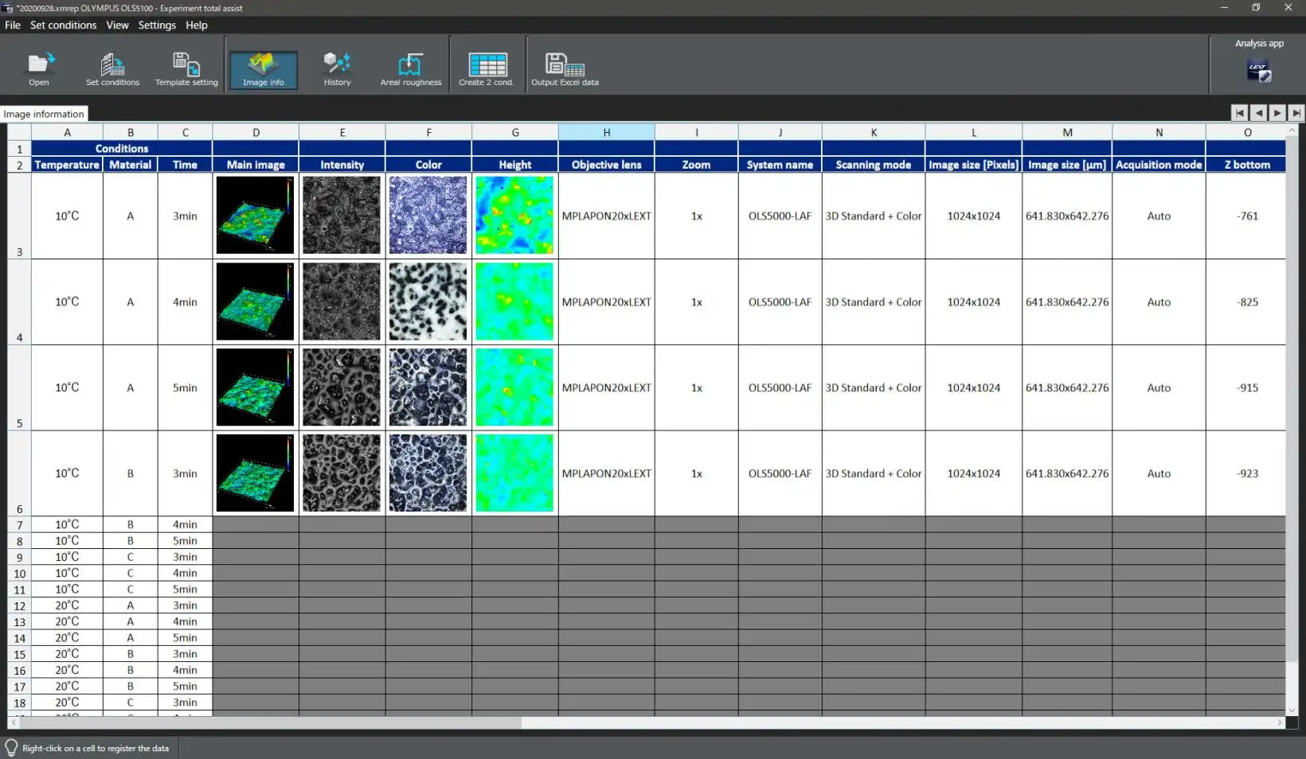Click the column H header

click(606, 132)
